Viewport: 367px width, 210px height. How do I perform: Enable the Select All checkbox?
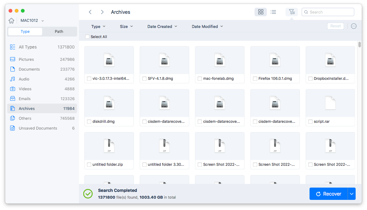[87, 37]
